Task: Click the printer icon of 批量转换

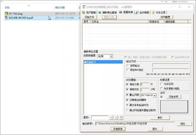Action: coord(121,12)
